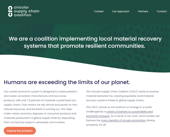This screenshot has height=137, width=170.
Task: Select Contact in the top navigation
Action: pyautogui.click(x=161, y=12)
